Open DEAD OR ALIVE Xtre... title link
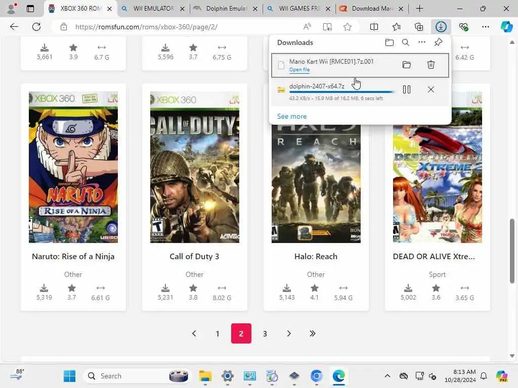Image resolution: width=518 pixels, height=388 pixels. coord(434,256)
